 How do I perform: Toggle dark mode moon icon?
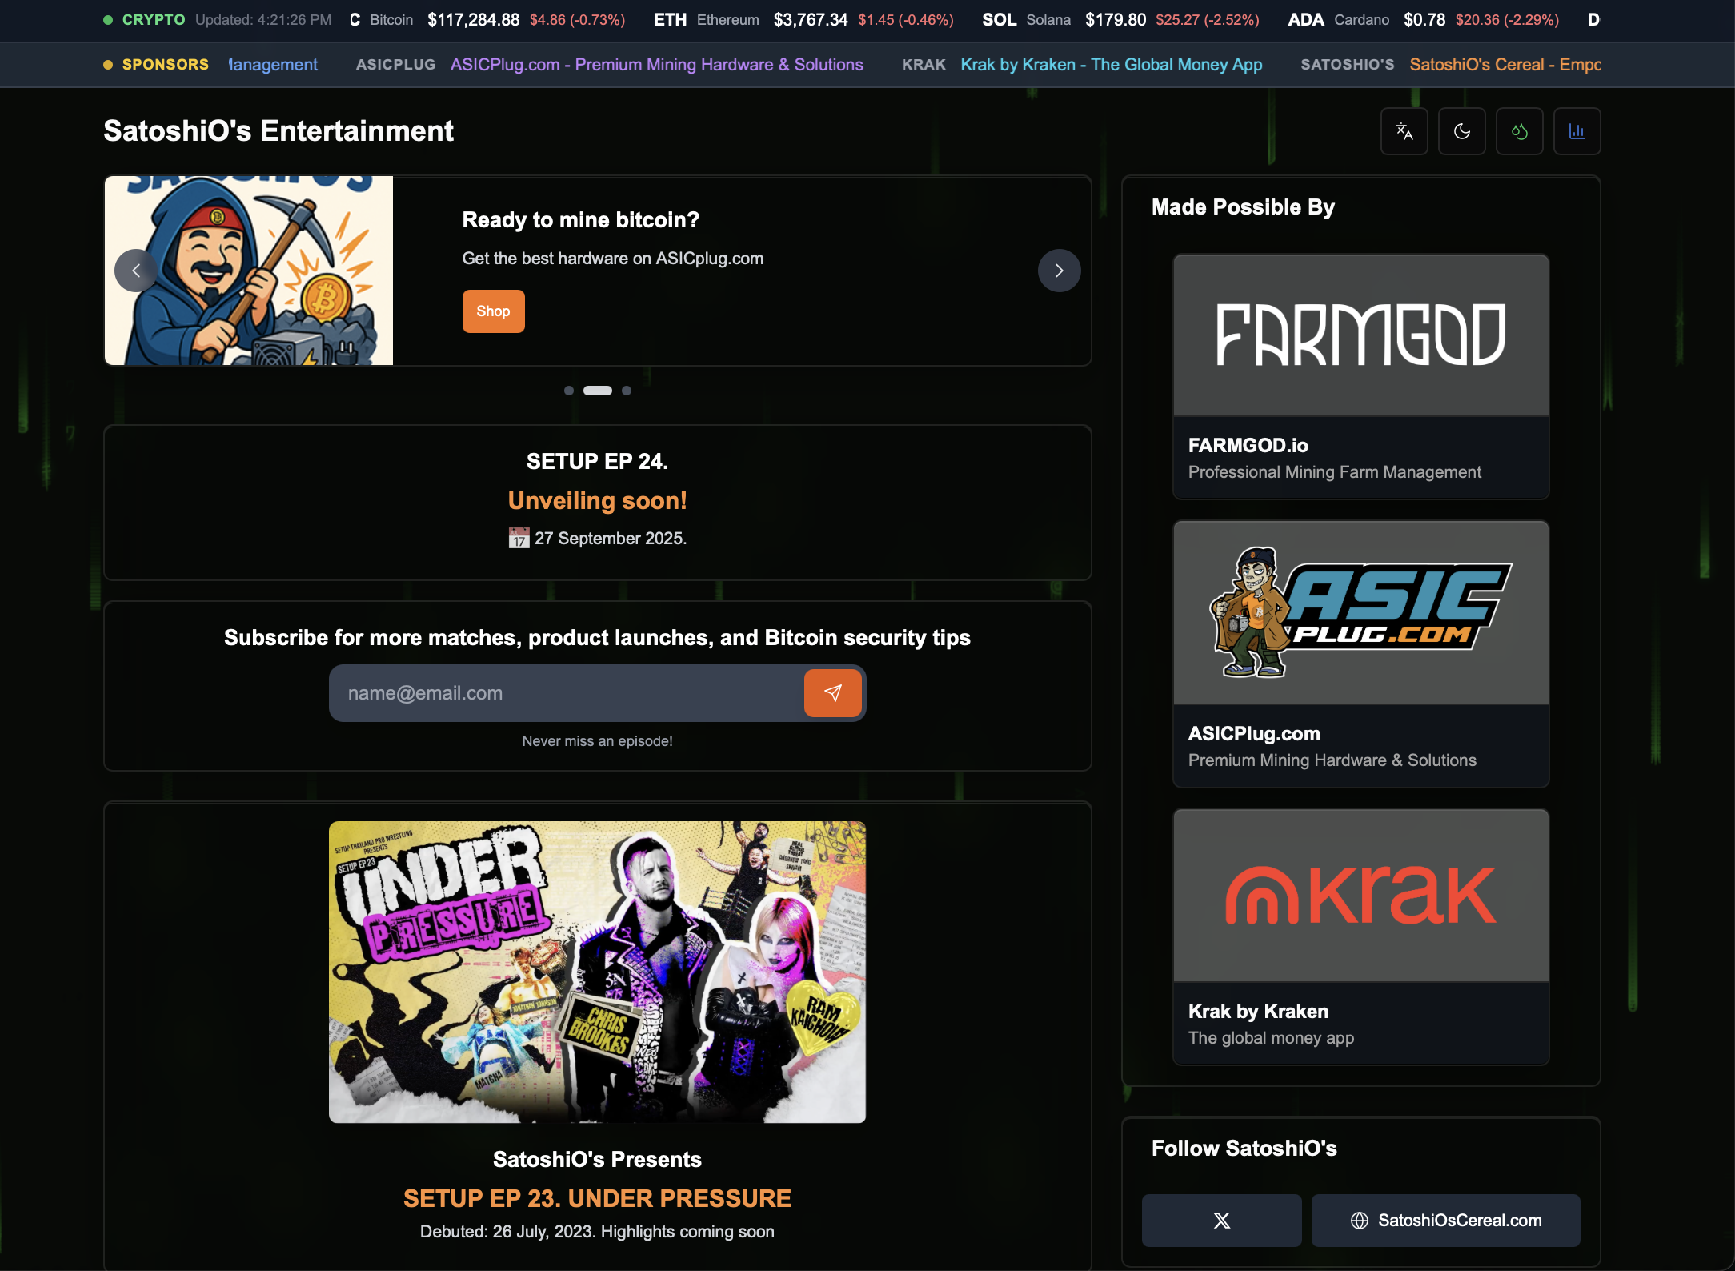click(1461, 131)
